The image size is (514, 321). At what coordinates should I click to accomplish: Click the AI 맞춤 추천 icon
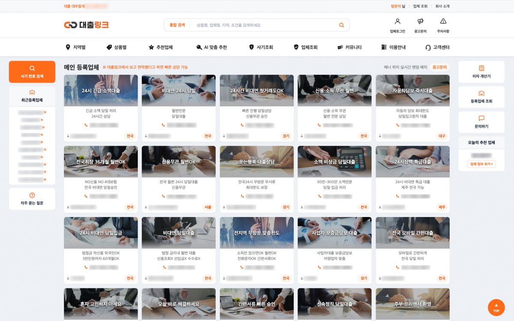tap(199, 47)
